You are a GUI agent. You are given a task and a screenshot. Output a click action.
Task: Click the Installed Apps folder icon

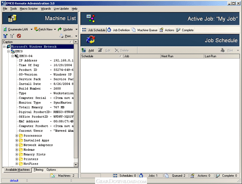click(21, 140)
